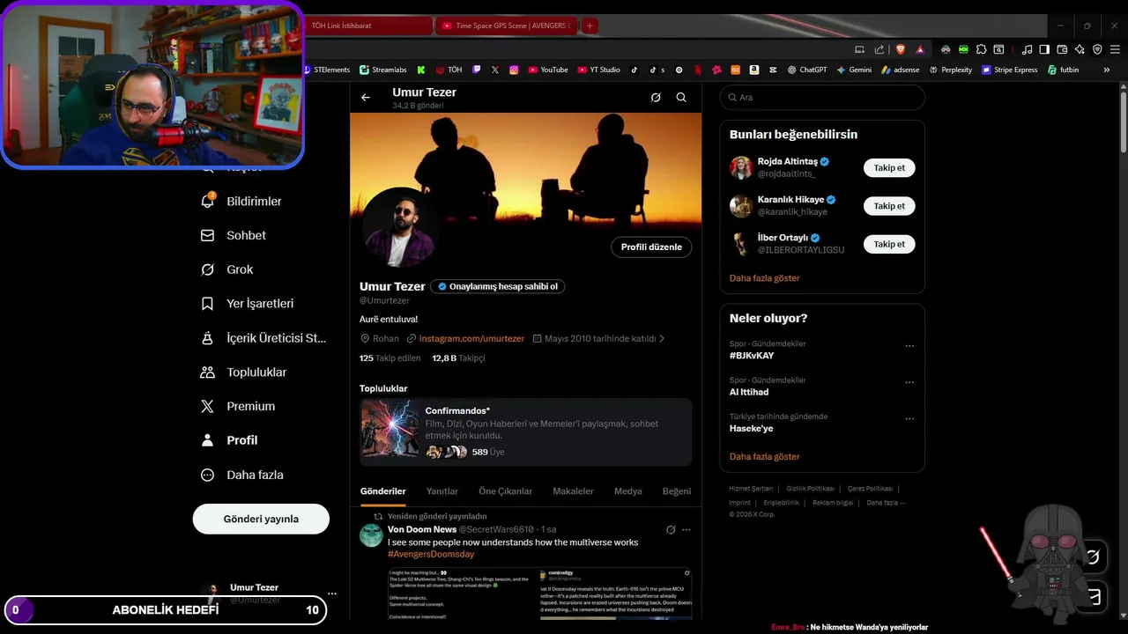This screenshot has height=634, width=1128.
Task: Open the #BJKvKAY trending topic
Action: pos(752,356)
